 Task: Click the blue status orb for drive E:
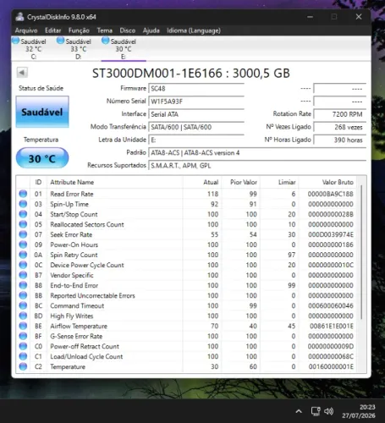[x=106, y=41]
